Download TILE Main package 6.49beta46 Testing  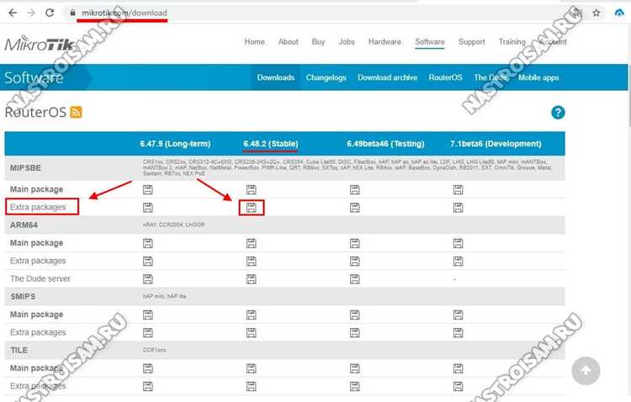pos(354,368)
